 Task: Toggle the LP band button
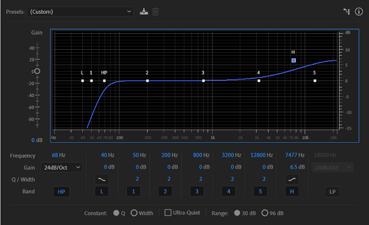(x=332, y=191)
